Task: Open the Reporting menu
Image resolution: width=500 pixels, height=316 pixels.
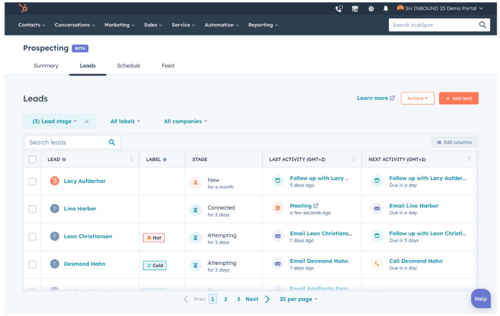Action: pyautogui.click(x=263, y=25)
